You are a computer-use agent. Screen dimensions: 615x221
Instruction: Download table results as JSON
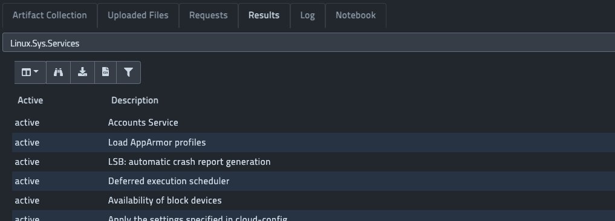coord(82,72)
